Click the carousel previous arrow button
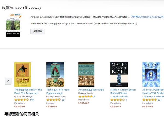This screenshot has height=117, width=164. click(8, 81)
